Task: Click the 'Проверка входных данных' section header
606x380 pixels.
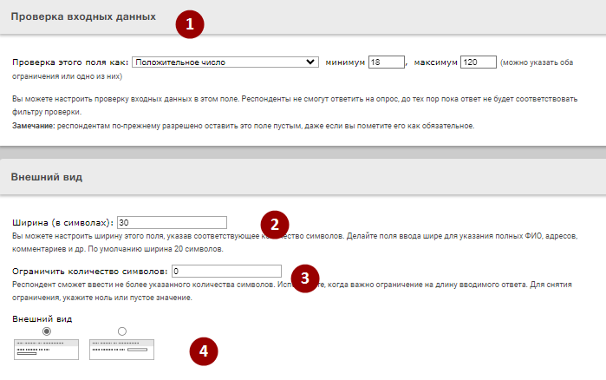Action: pyautogui.click(x=84, y=16)
